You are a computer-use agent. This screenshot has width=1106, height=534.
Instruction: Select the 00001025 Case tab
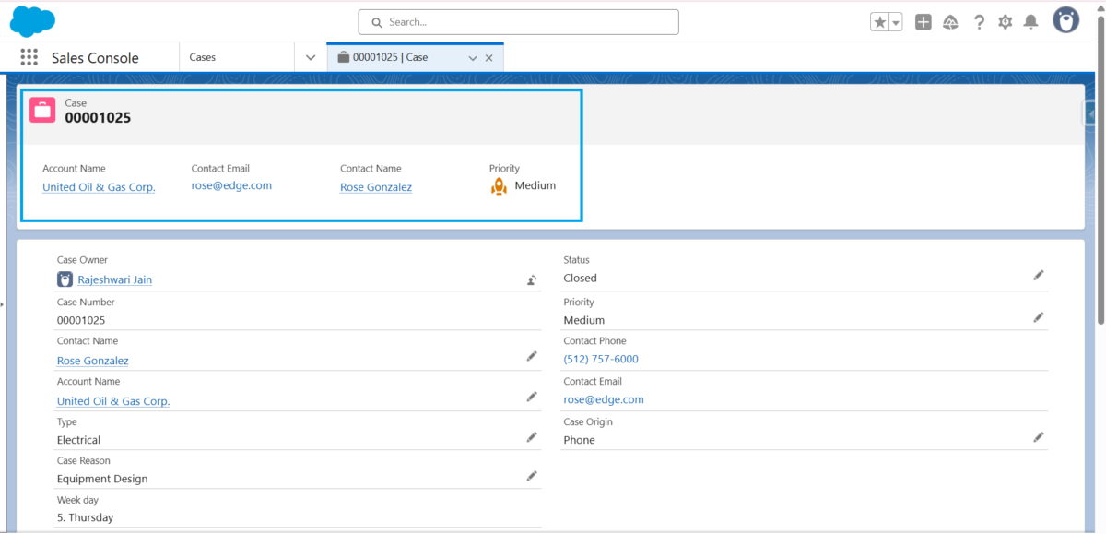400,56
